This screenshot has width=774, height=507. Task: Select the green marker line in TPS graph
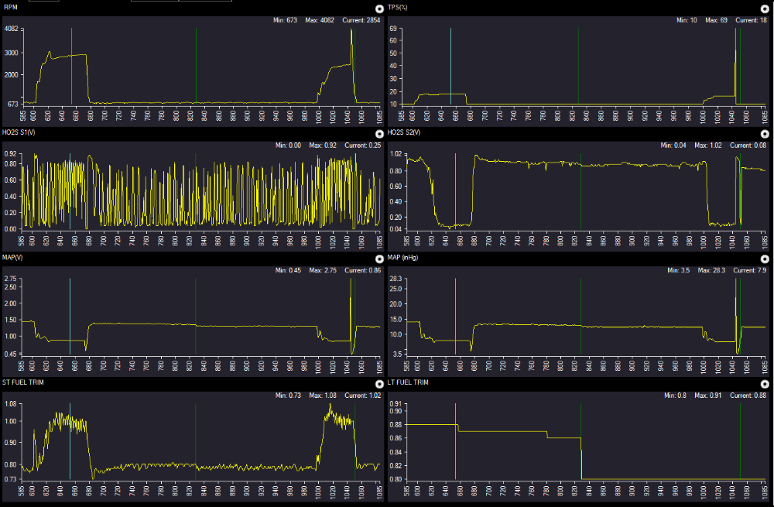pyautogui.click(x=578, y=66)
